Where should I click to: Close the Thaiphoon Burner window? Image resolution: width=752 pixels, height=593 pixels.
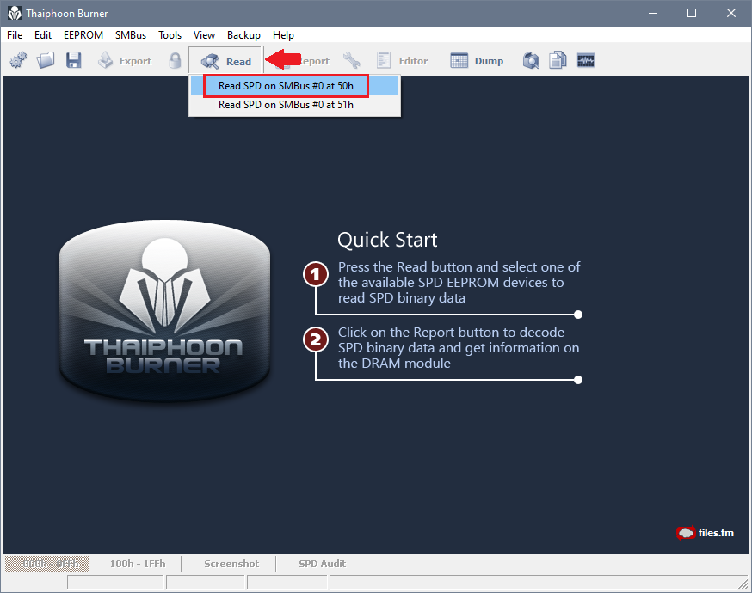(730, 13)
